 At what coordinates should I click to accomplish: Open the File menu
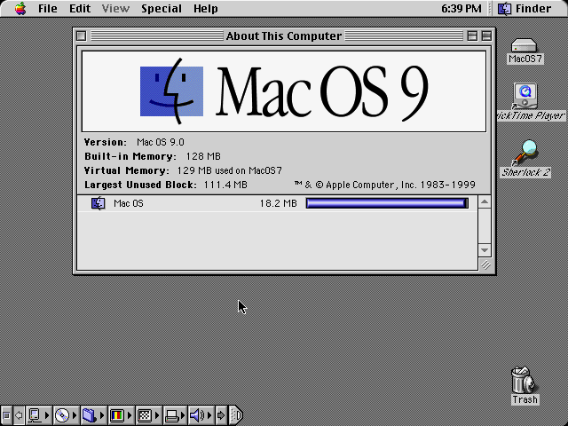(47, 8)
